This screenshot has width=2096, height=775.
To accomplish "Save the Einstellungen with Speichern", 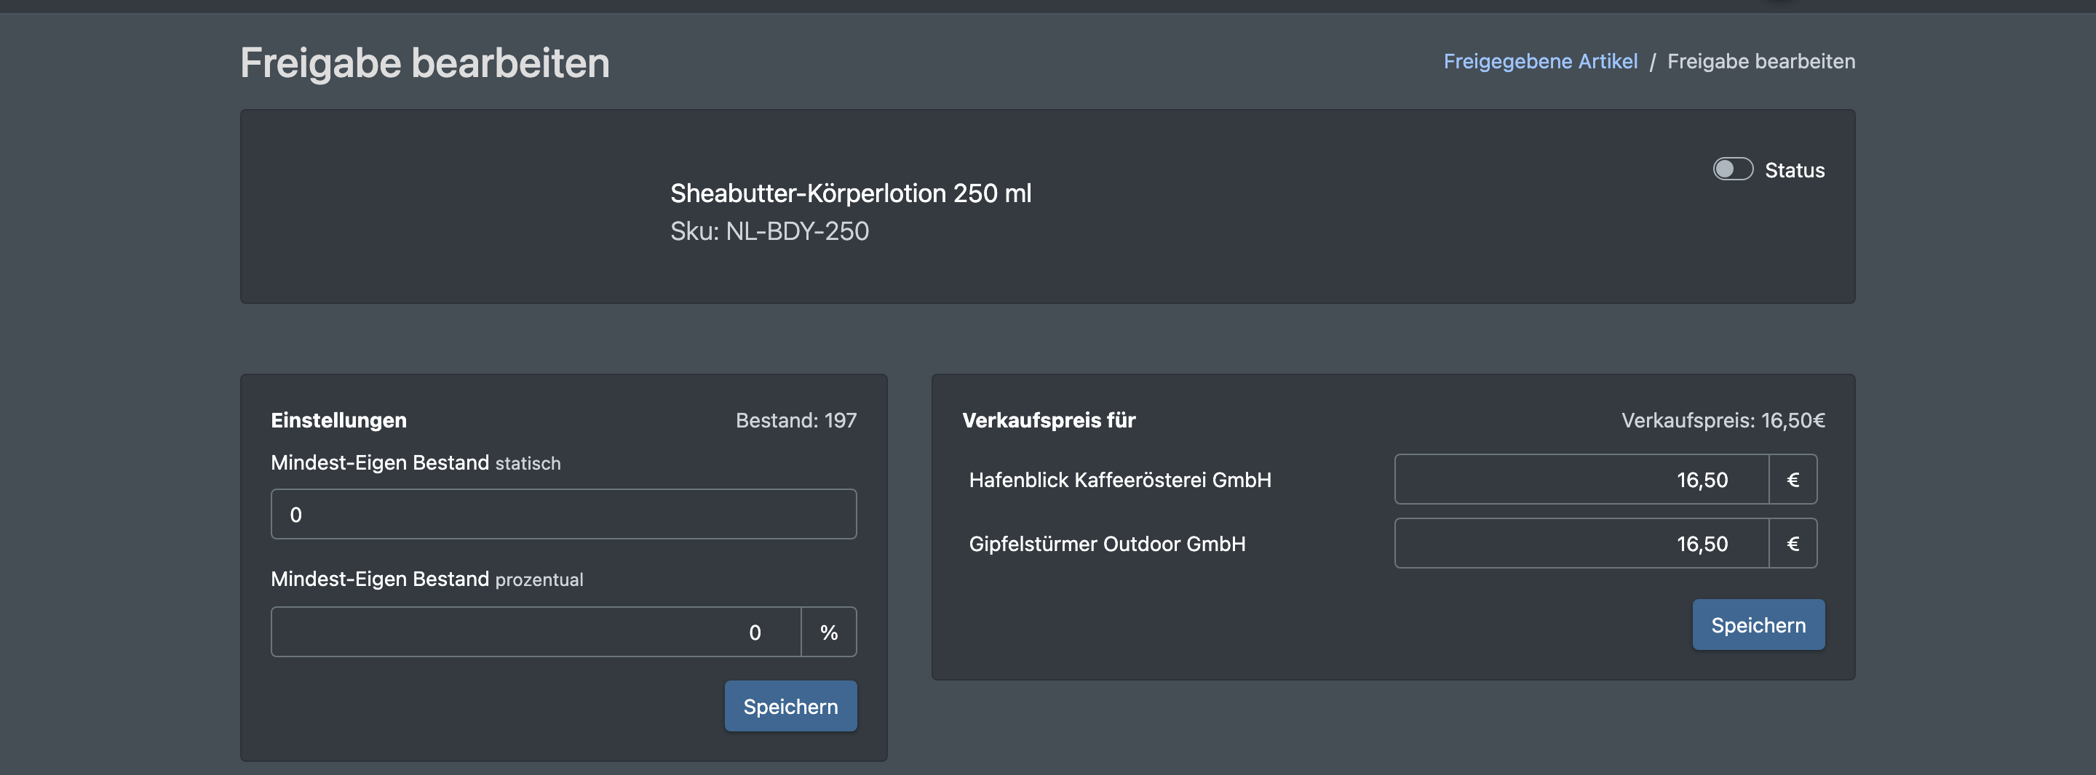I will click(790, 706).
